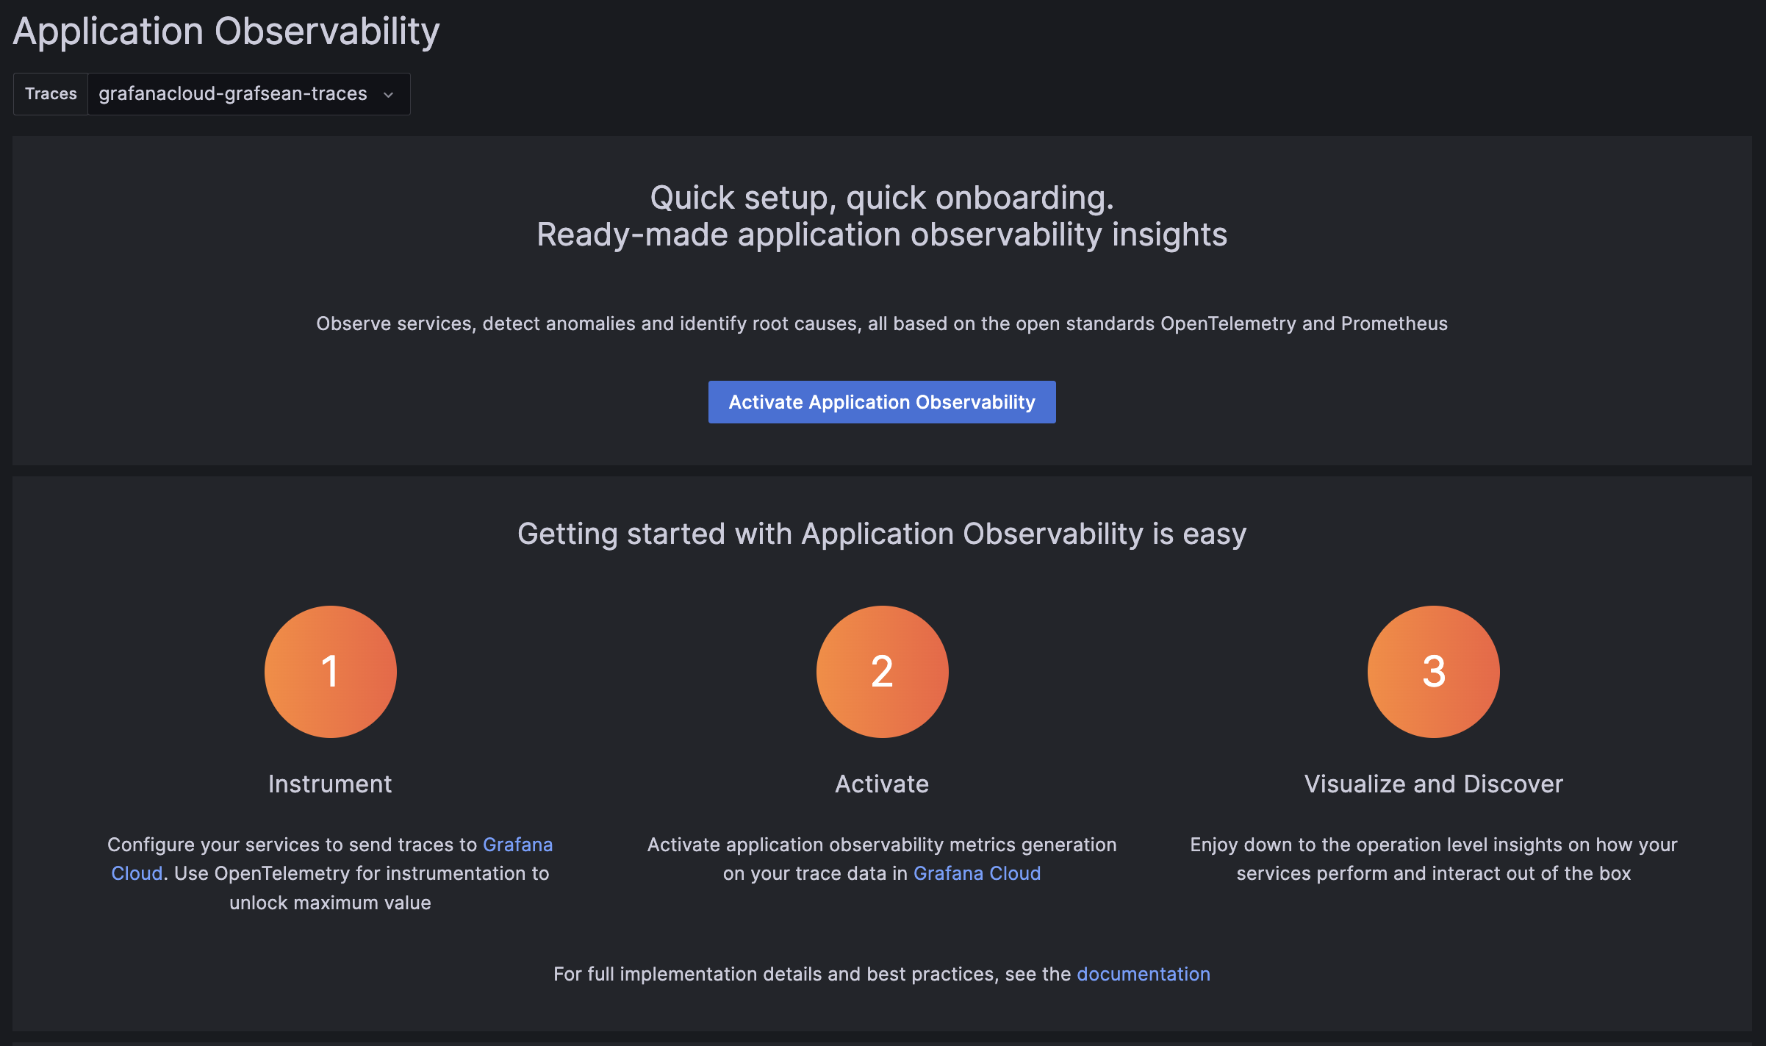Click the Instrument step heading

(330, 784)
